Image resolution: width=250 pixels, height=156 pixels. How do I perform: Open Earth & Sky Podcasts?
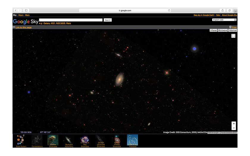coord(132,140)
